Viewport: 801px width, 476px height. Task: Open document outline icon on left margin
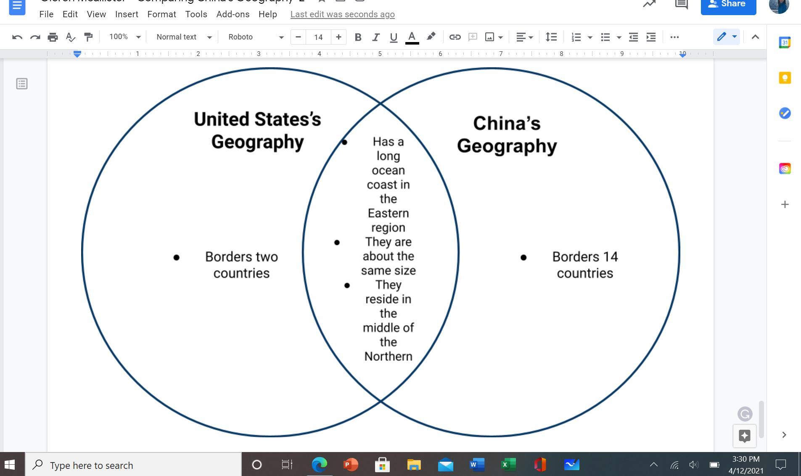coord(22,84)
